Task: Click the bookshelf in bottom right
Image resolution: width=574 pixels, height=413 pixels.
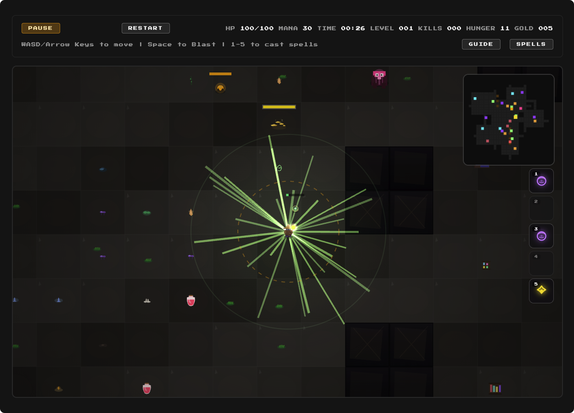Action: coord(495,389)
